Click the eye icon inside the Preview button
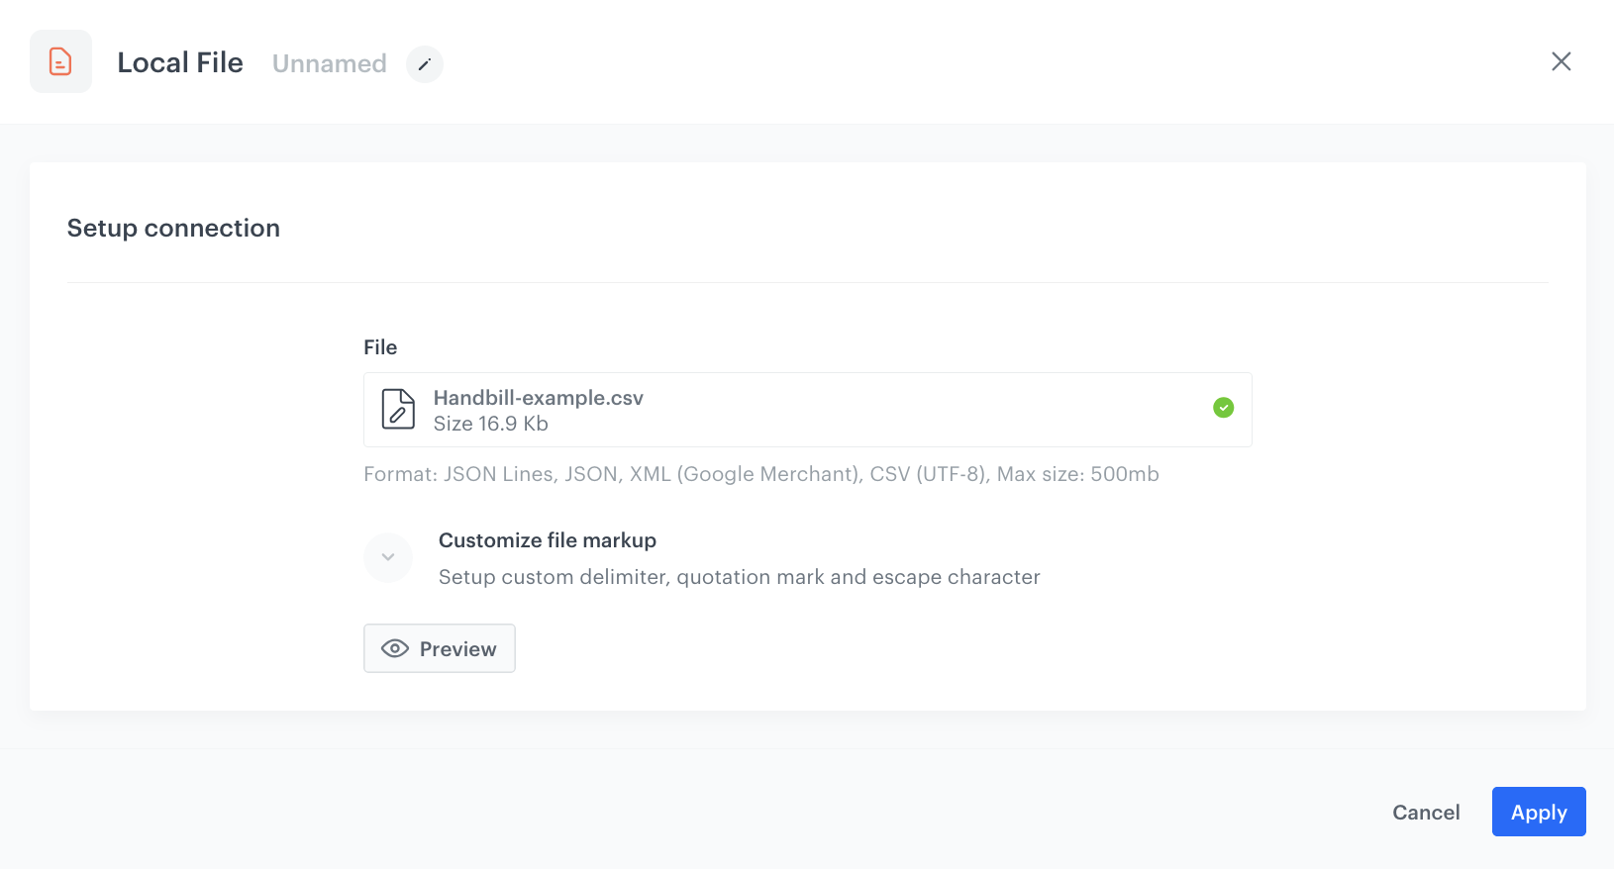1614x869 pixels. tap(395, 648)
